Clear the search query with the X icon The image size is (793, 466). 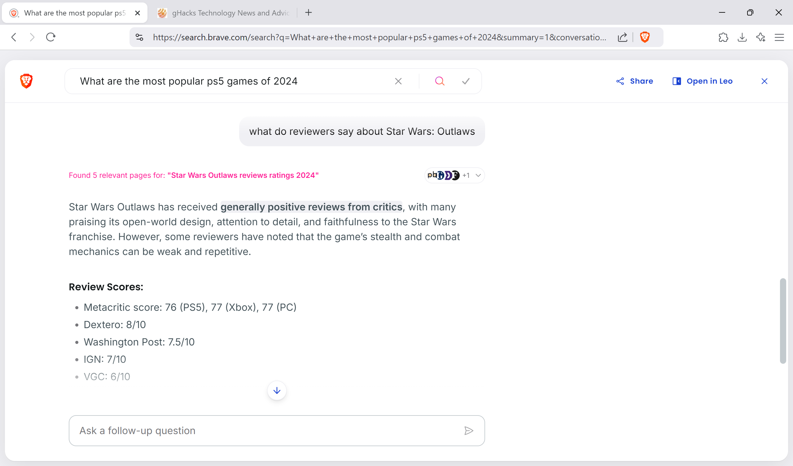point(398,81)
